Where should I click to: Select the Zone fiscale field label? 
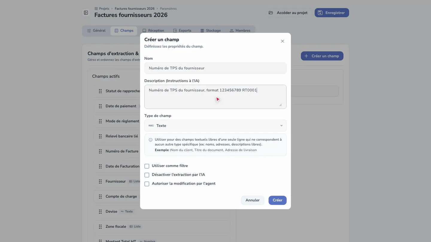116,227
